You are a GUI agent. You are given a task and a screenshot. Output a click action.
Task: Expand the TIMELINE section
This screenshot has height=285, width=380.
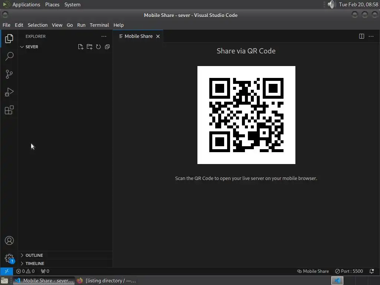[x=35, y=263]
